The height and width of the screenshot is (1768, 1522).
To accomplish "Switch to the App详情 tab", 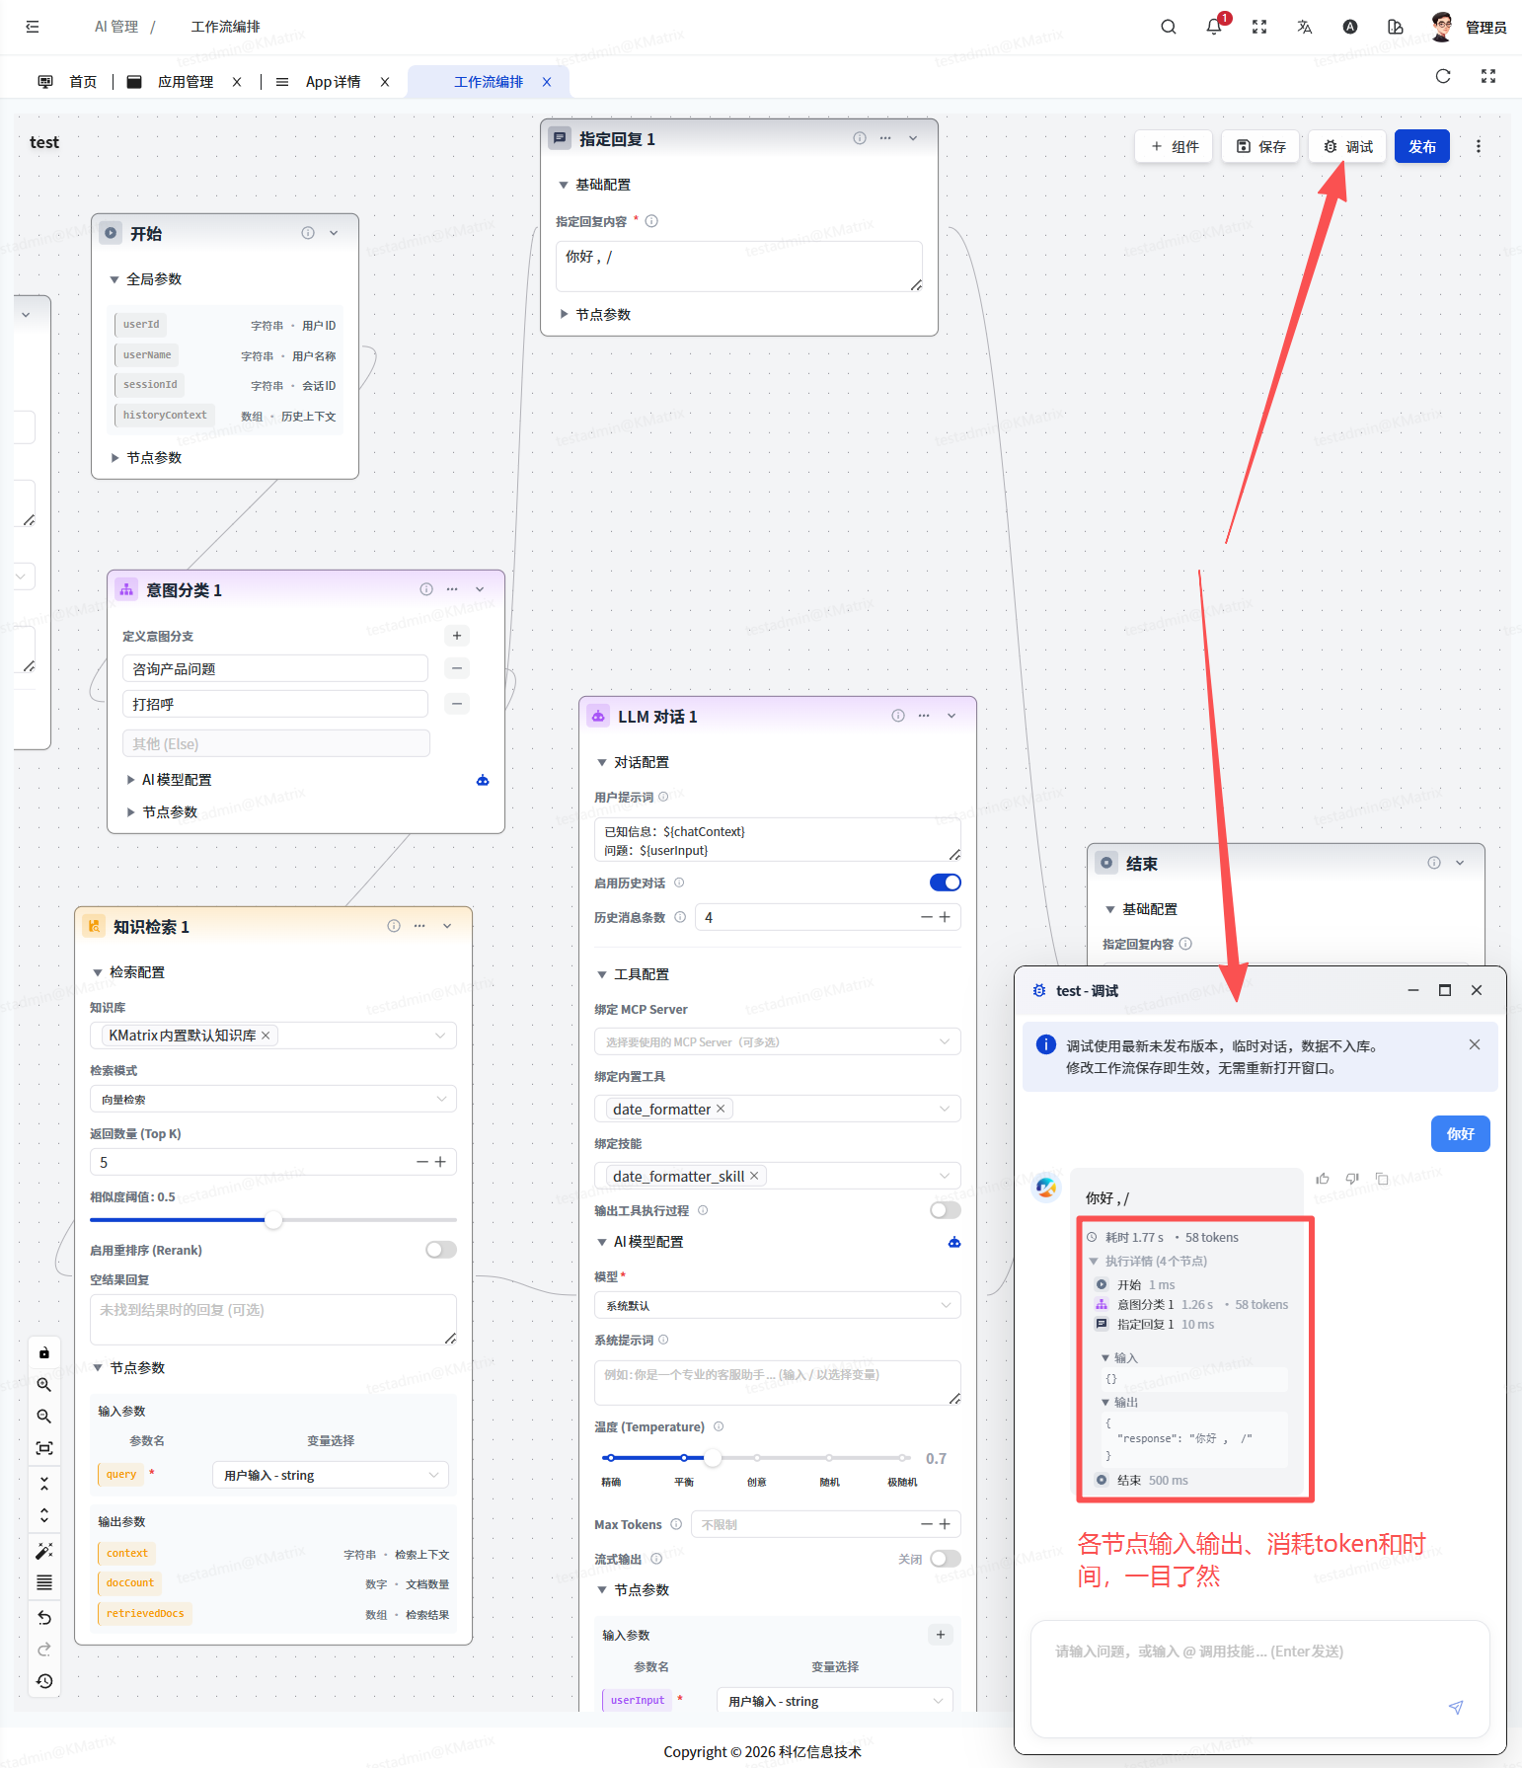I will (x=333, y=82).
